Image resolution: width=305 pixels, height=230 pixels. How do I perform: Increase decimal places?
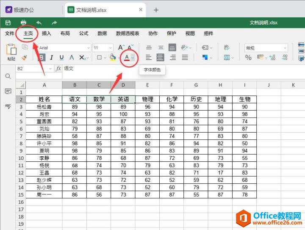click(272, 58)
